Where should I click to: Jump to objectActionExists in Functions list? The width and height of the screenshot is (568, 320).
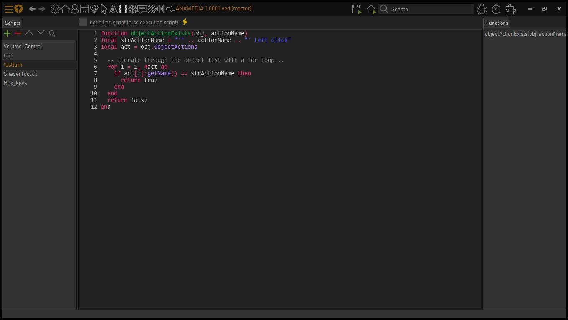[525, 34]
